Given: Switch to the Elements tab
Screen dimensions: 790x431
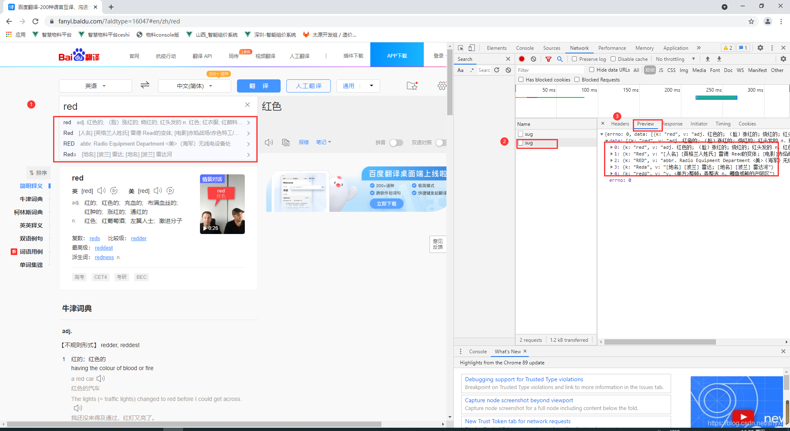Looking at the screenshot, I should (497, 48).
